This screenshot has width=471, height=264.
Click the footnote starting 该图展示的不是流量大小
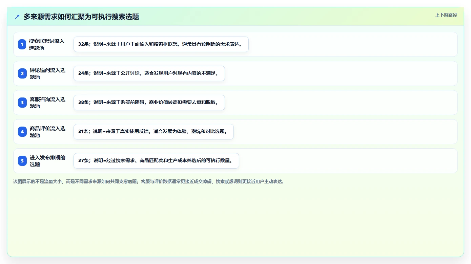149,181
